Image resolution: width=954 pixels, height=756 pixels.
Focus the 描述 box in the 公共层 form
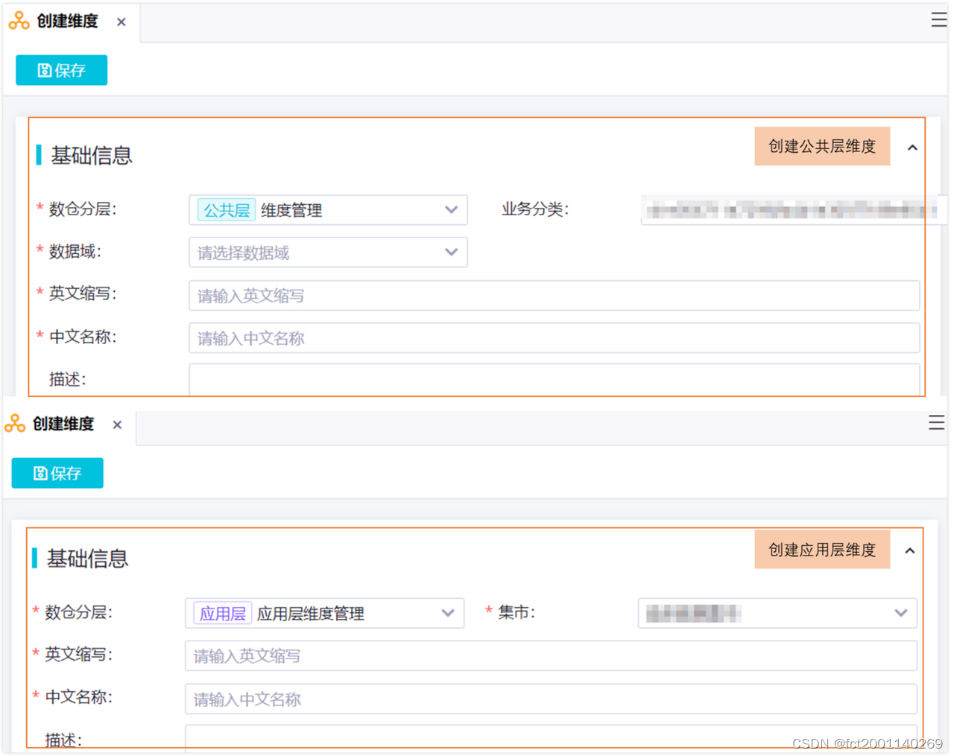(x=554, y=381)
